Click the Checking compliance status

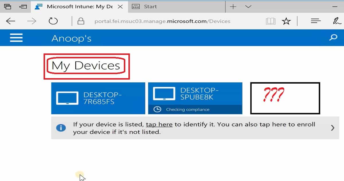tap(187, 109)
